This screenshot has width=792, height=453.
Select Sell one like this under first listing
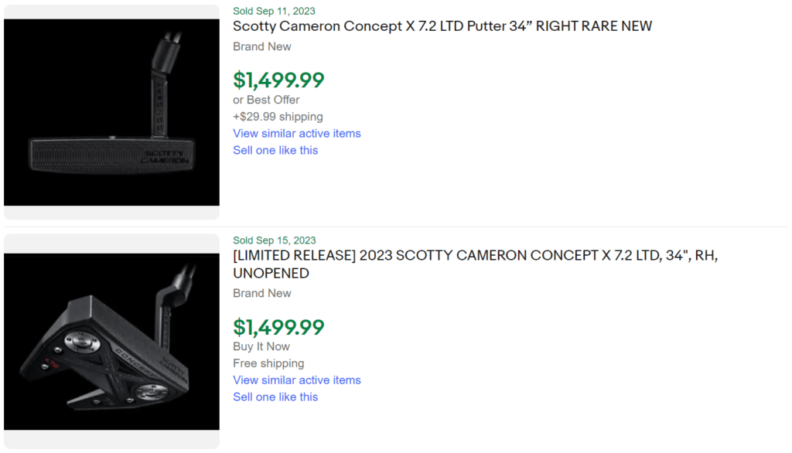[x=275, y=150]
